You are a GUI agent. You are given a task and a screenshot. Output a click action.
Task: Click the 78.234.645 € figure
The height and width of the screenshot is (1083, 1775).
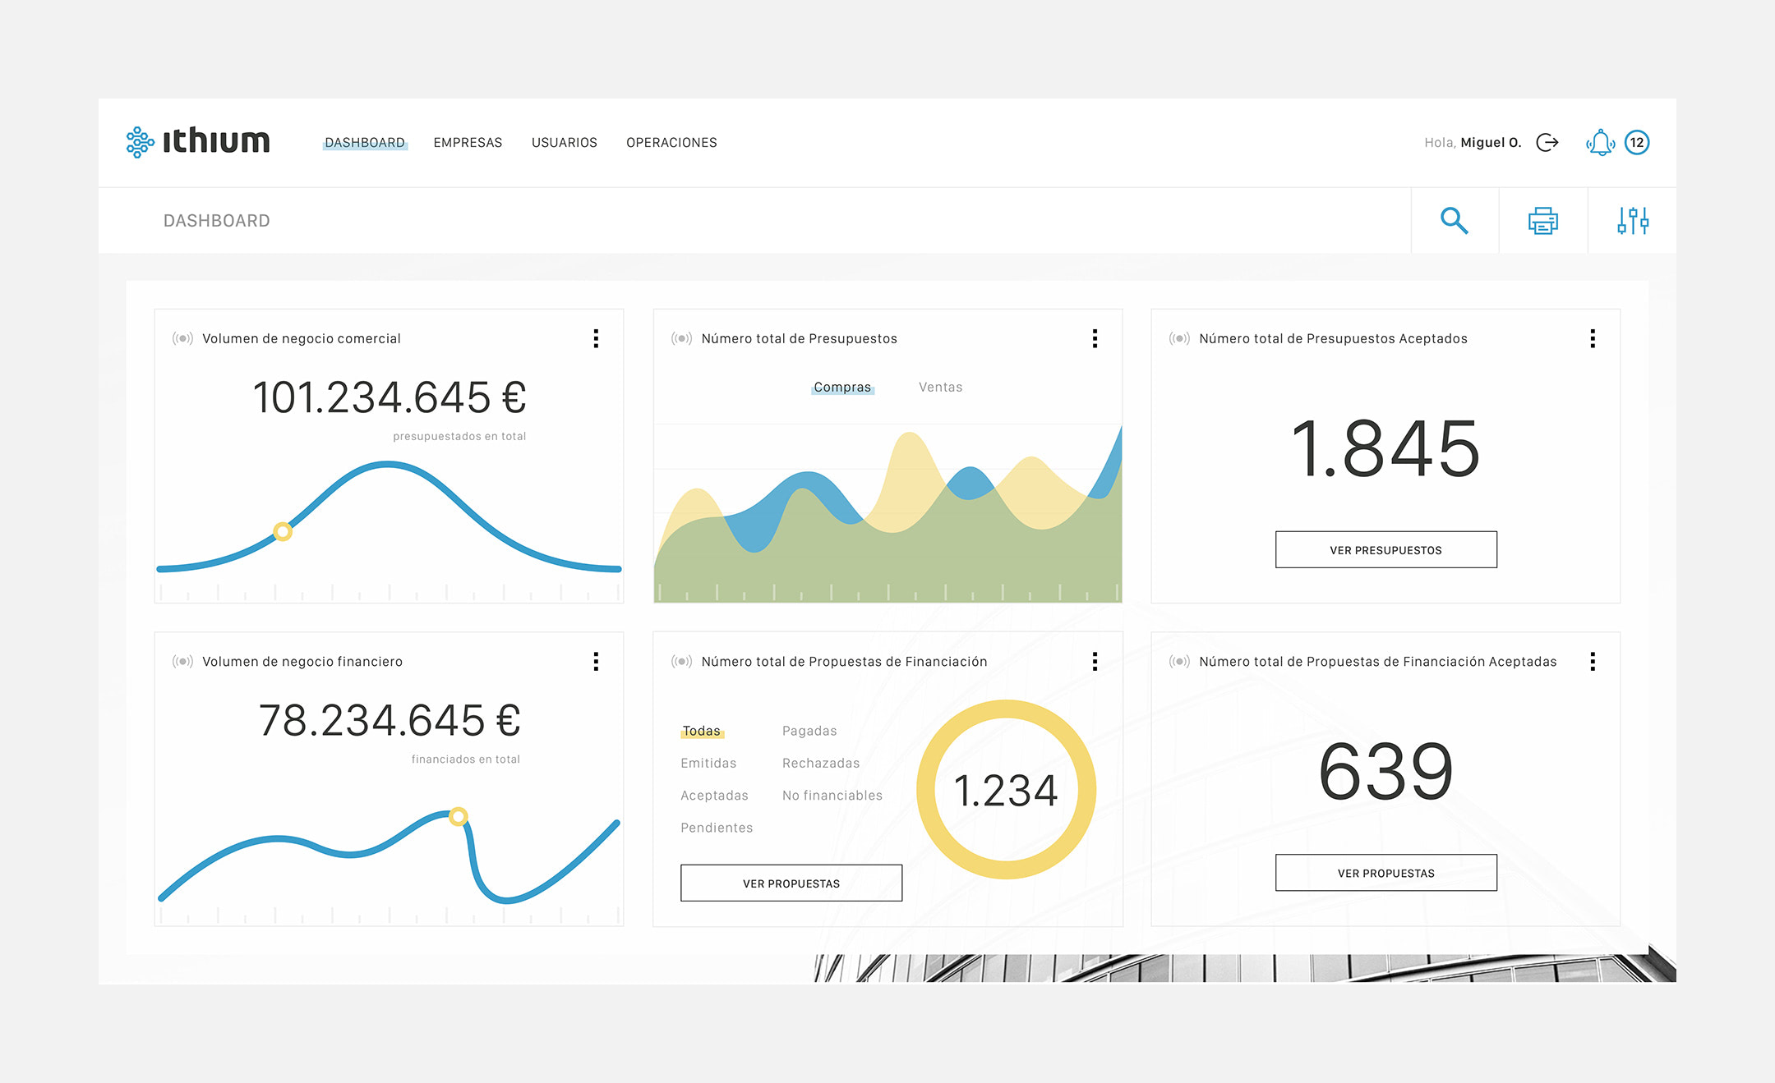pos(389,721)
